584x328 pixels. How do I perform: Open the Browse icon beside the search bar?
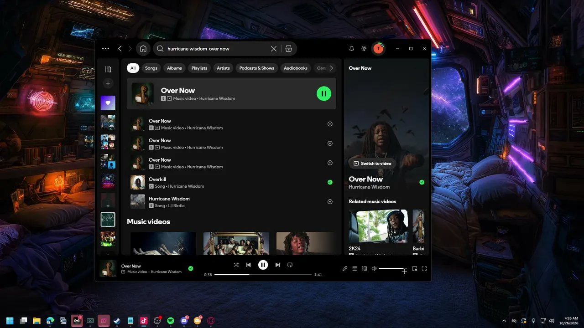(x=289, y=49)
